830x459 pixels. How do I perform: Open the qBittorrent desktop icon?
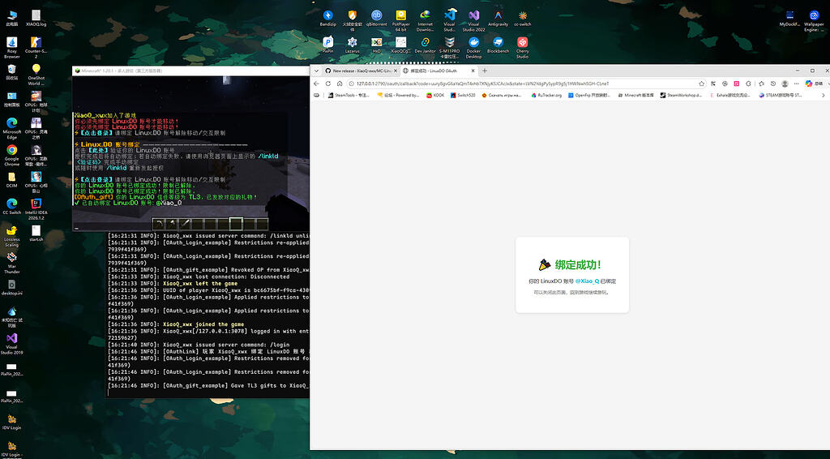tap(376, 18)
